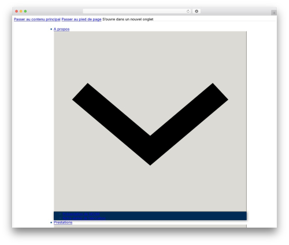Open 'Notre atelier de fabrication' submenu link
289x245 pixels.
pyautogui.click(x=84, y=218)
